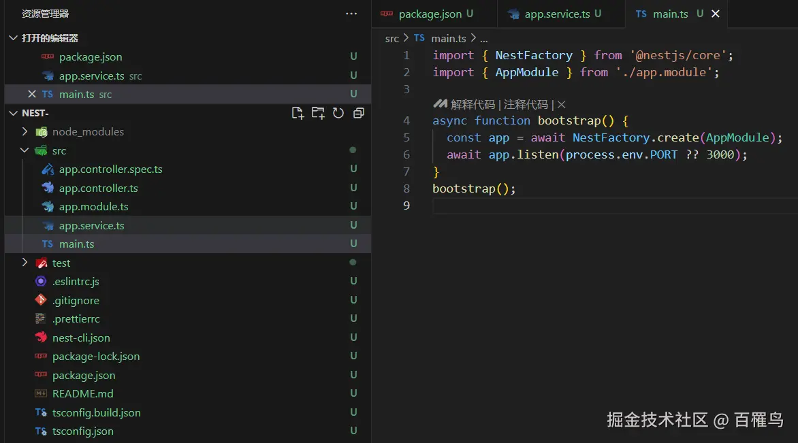Image resolution: width=798 pixels, height=443 pixels.
Task: Click line number 4 in the gutter
Action: pos(406,120)
